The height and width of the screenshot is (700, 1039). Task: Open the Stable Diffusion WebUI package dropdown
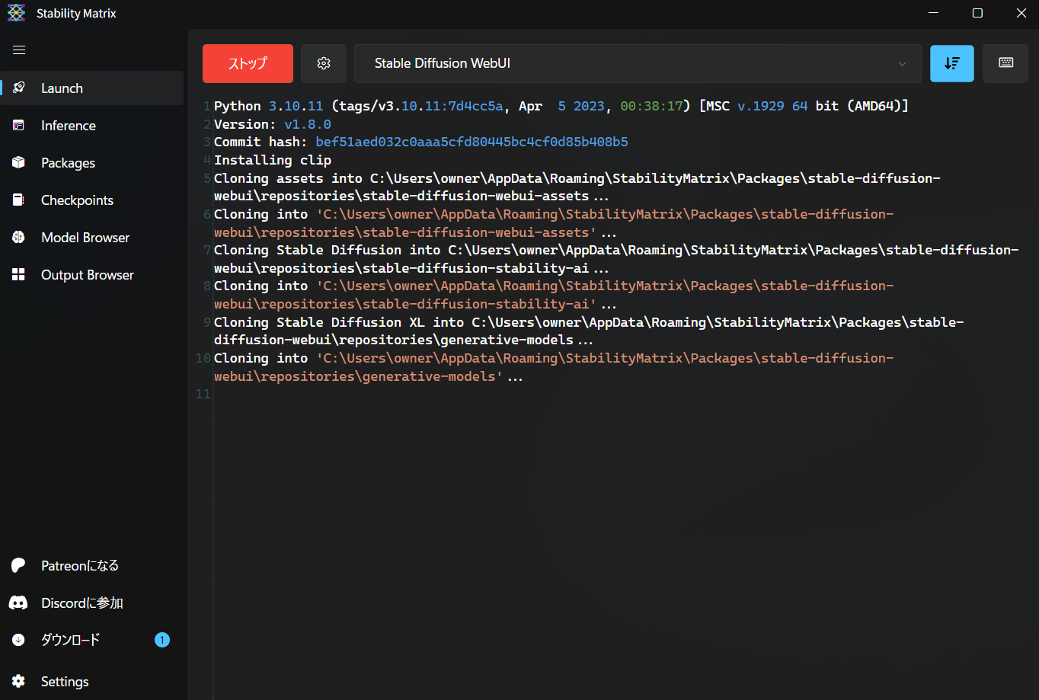pos(638,63)
